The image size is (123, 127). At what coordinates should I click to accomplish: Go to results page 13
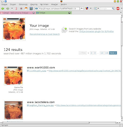tap(106, 53)
